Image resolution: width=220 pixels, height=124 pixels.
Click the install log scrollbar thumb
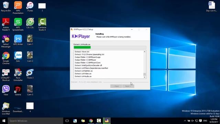(x=144, y=74)
